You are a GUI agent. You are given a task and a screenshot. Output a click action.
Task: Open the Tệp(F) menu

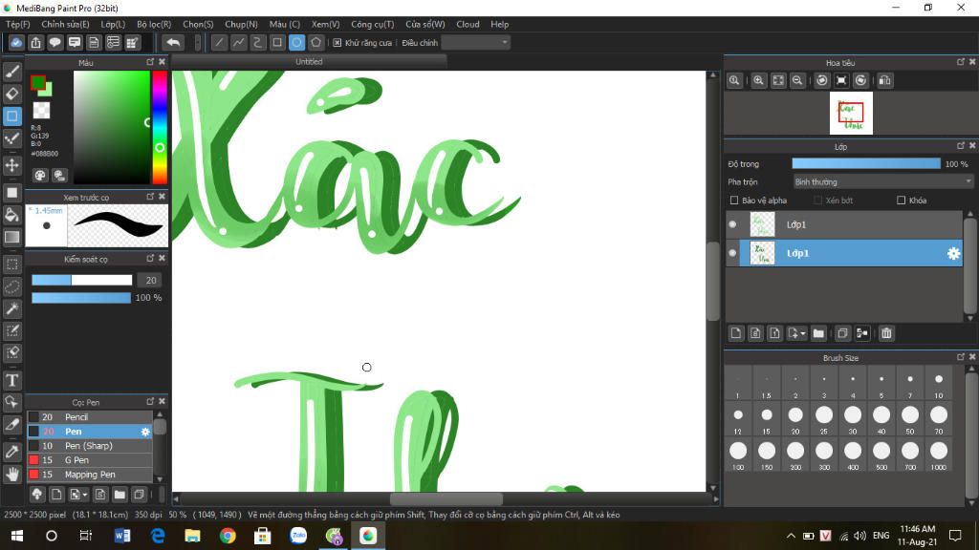pyautogui.click(x=18, y=24)
